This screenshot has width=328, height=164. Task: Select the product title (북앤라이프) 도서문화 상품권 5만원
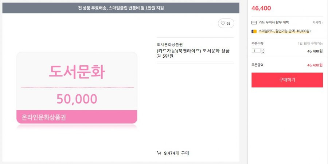tap(193, 54)
